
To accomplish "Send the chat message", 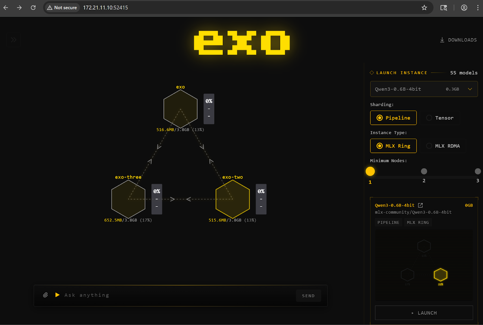I will (308, 296).
